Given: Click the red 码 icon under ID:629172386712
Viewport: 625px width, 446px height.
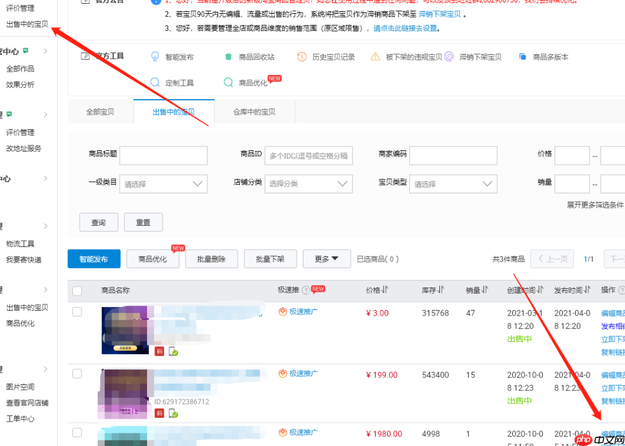Looking at the screenshot, I should pos(160,413).
